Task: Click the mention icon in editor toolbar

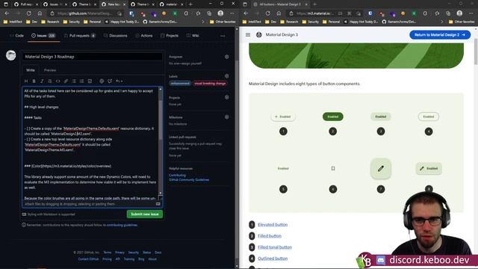Action: pyautogui.click(x=102, y=81)
